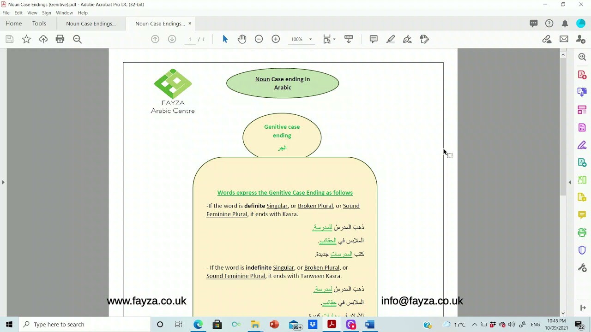Send file by email envelope icon
This screenshot has width=591, height=332.
point(564,39)
